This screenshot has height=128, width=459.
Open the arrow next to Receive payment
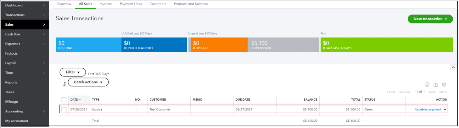click(x=445, y=110)
